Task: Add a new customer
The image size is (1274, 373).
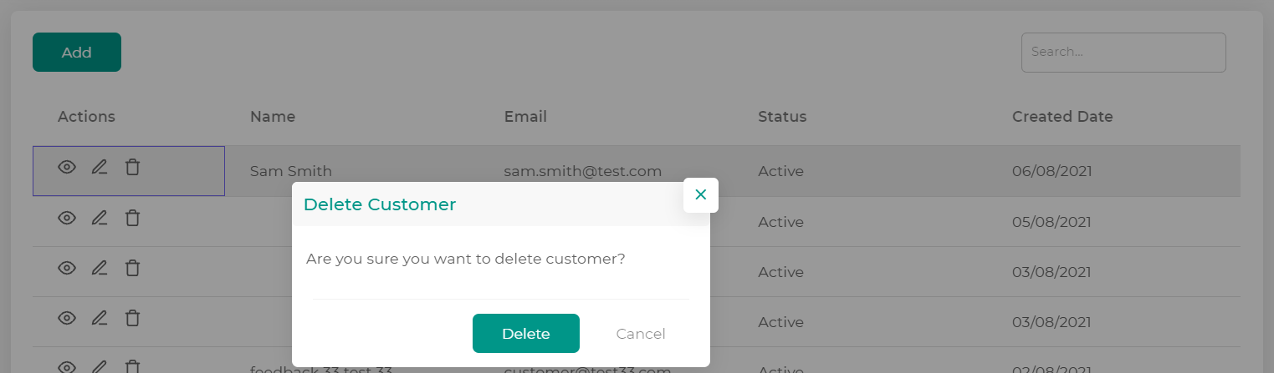Action: (77, 52)
